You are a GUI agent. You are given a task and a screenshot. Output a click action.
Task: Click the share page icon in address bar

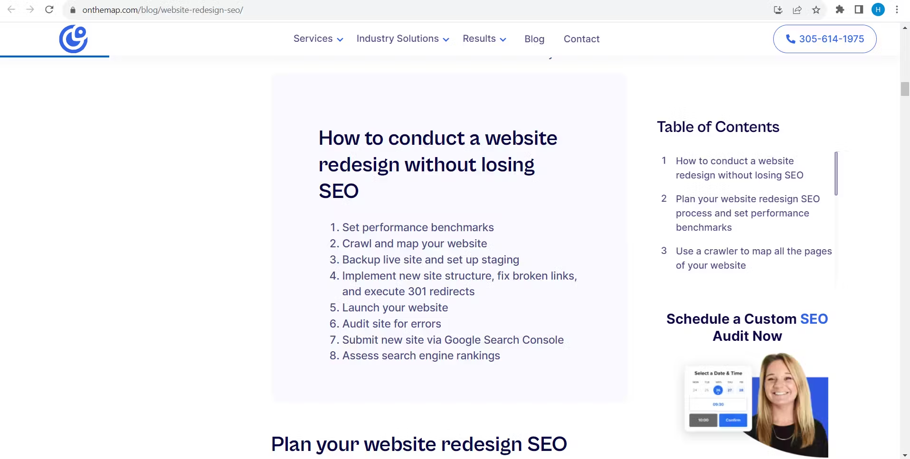(x=797, y=9)
